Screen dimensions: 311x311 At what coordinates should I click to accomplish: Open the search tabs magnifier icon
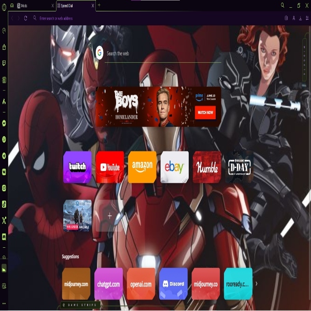point(282,5)
